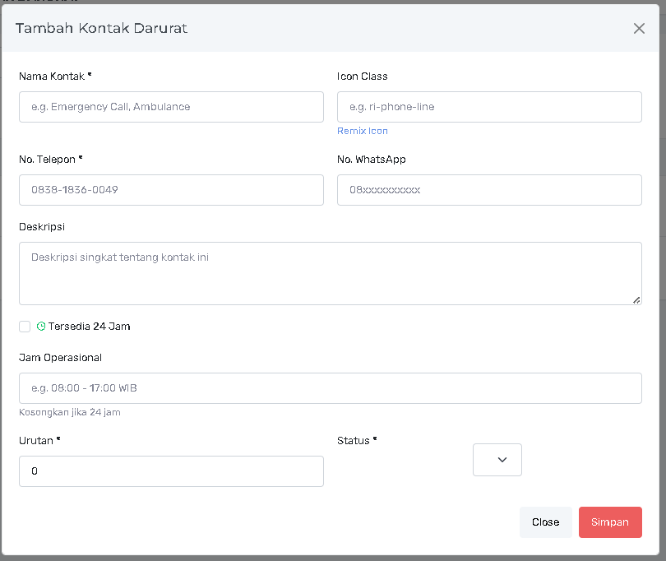Image resolution: width=666 pixels, height=561 pixels.
Task: Click inside the Deskripsi text area
Action: pyautogui.click(x=330, y=273)
